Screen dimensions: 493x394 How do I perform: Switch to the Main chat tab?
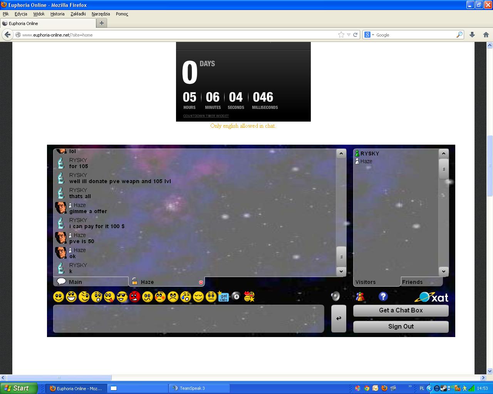coord(91,282)
